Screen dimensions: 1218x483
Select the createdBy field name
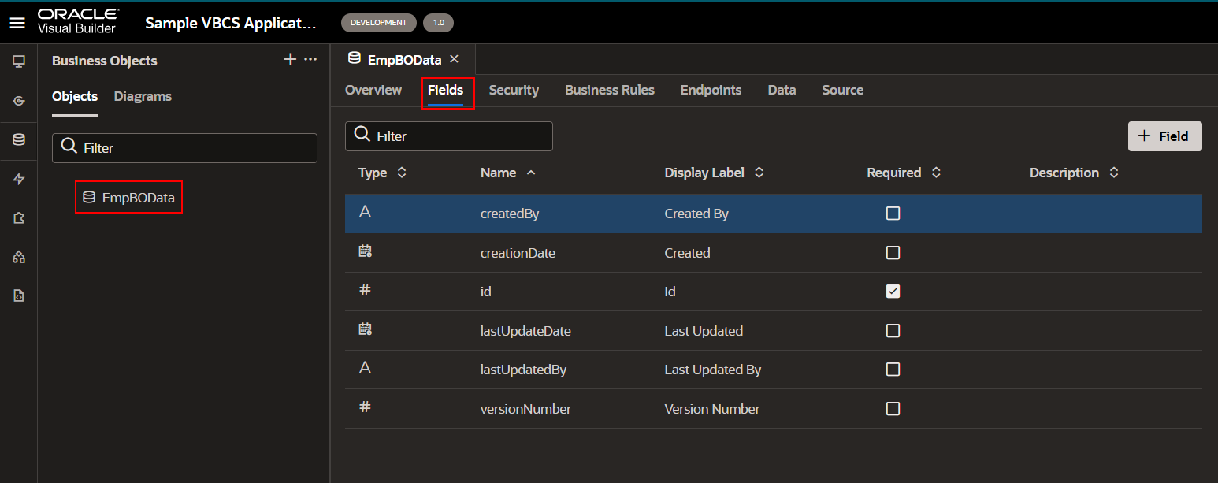(x=510, y=214)
